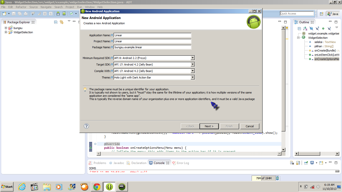Switch to the Error Log tab
Screen dimensions: 342x192
(181, 163)
